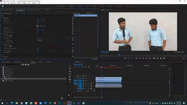Select the Selection tool in the toolbar
This screenshot has width=187, height=105.
[70, 64]
